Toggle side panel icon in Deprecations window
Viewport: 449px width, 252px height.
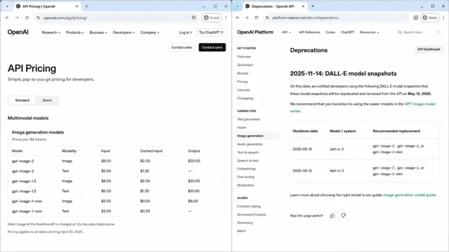416,17
